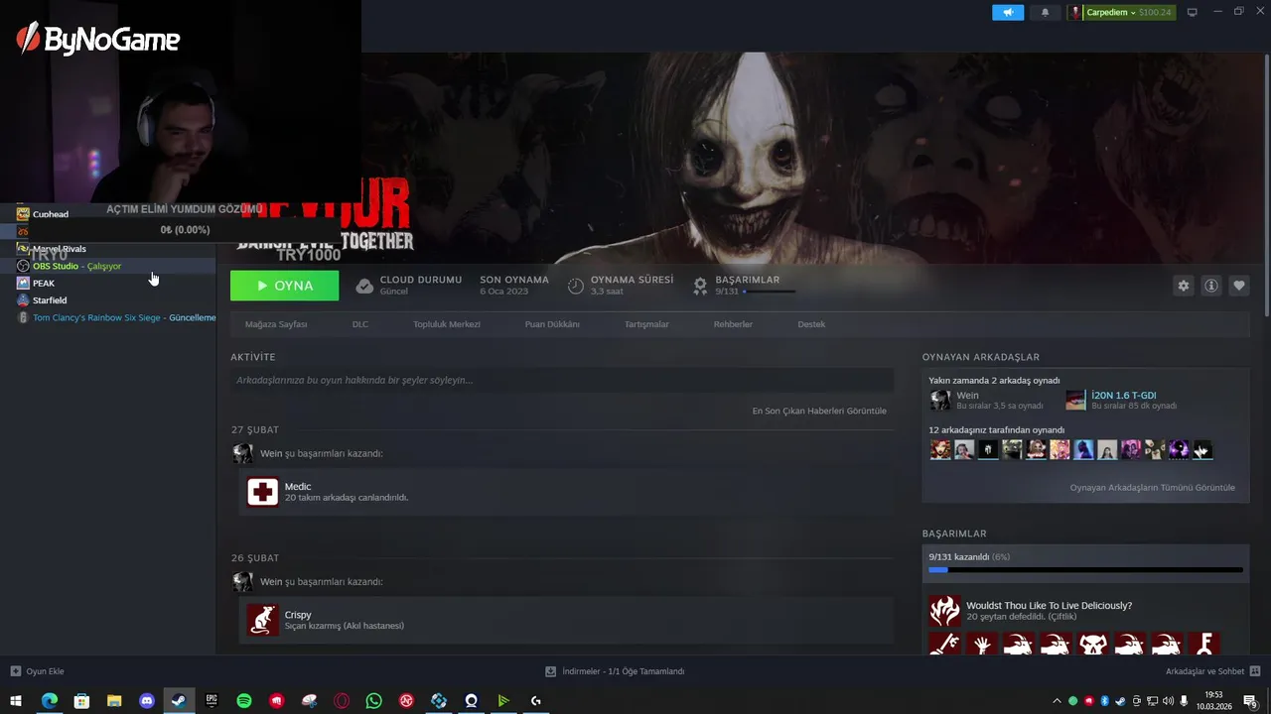Open Opera GX from the taskbar
This screenshot has height=714, width=1271.
coord(342,701)
